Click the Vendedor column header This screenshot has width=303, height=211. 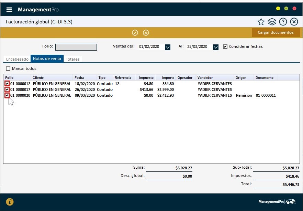(215, 78)
